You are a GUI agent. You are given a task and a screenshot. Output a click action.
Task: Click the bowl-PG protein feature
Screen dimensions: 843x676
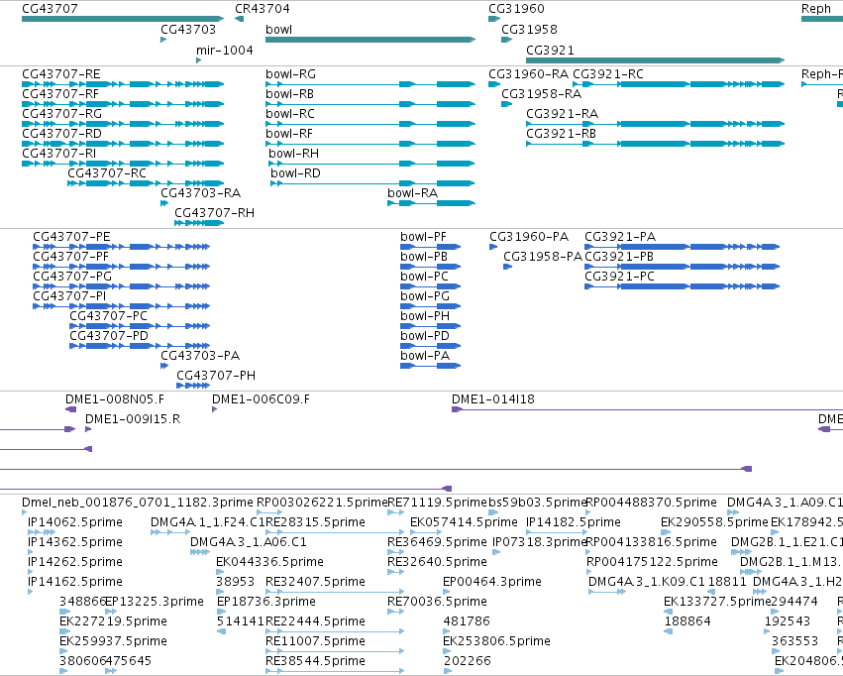431,306
